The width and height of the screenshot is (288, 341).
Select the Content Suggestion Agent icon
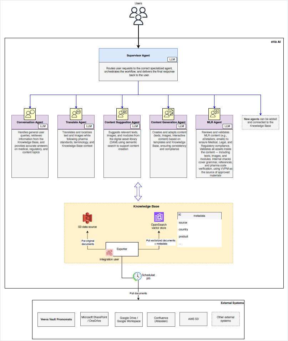coord(122,114)
